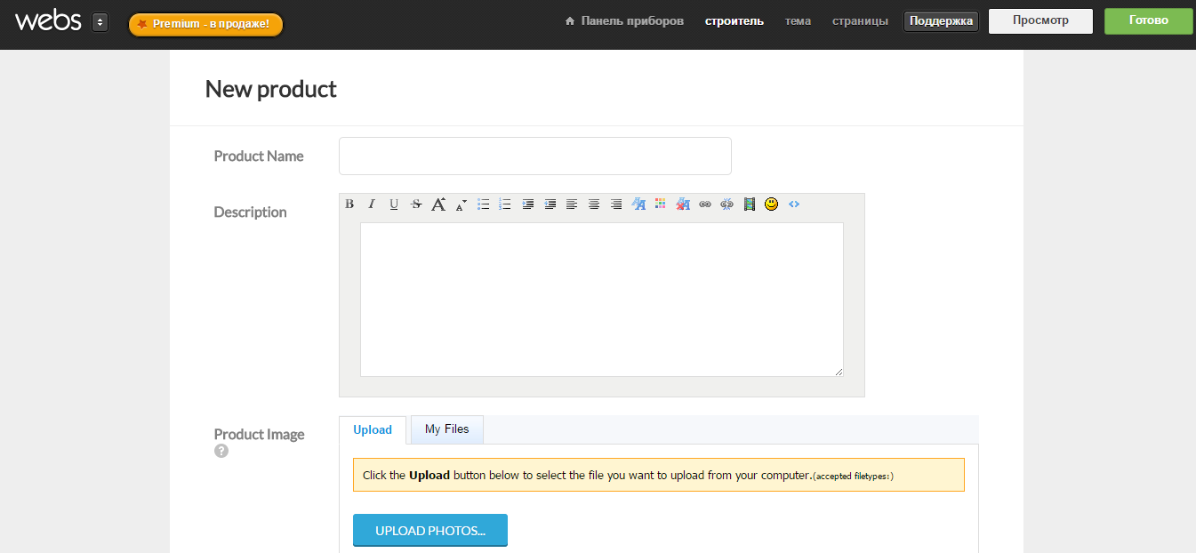Viewport: 1196px width, 553px height.
Task: Open the color palette grid
Action: (661, 204)
